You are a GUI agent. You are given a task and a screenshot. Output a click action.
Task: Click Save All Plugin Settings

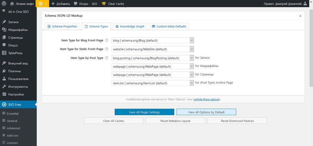144,112
